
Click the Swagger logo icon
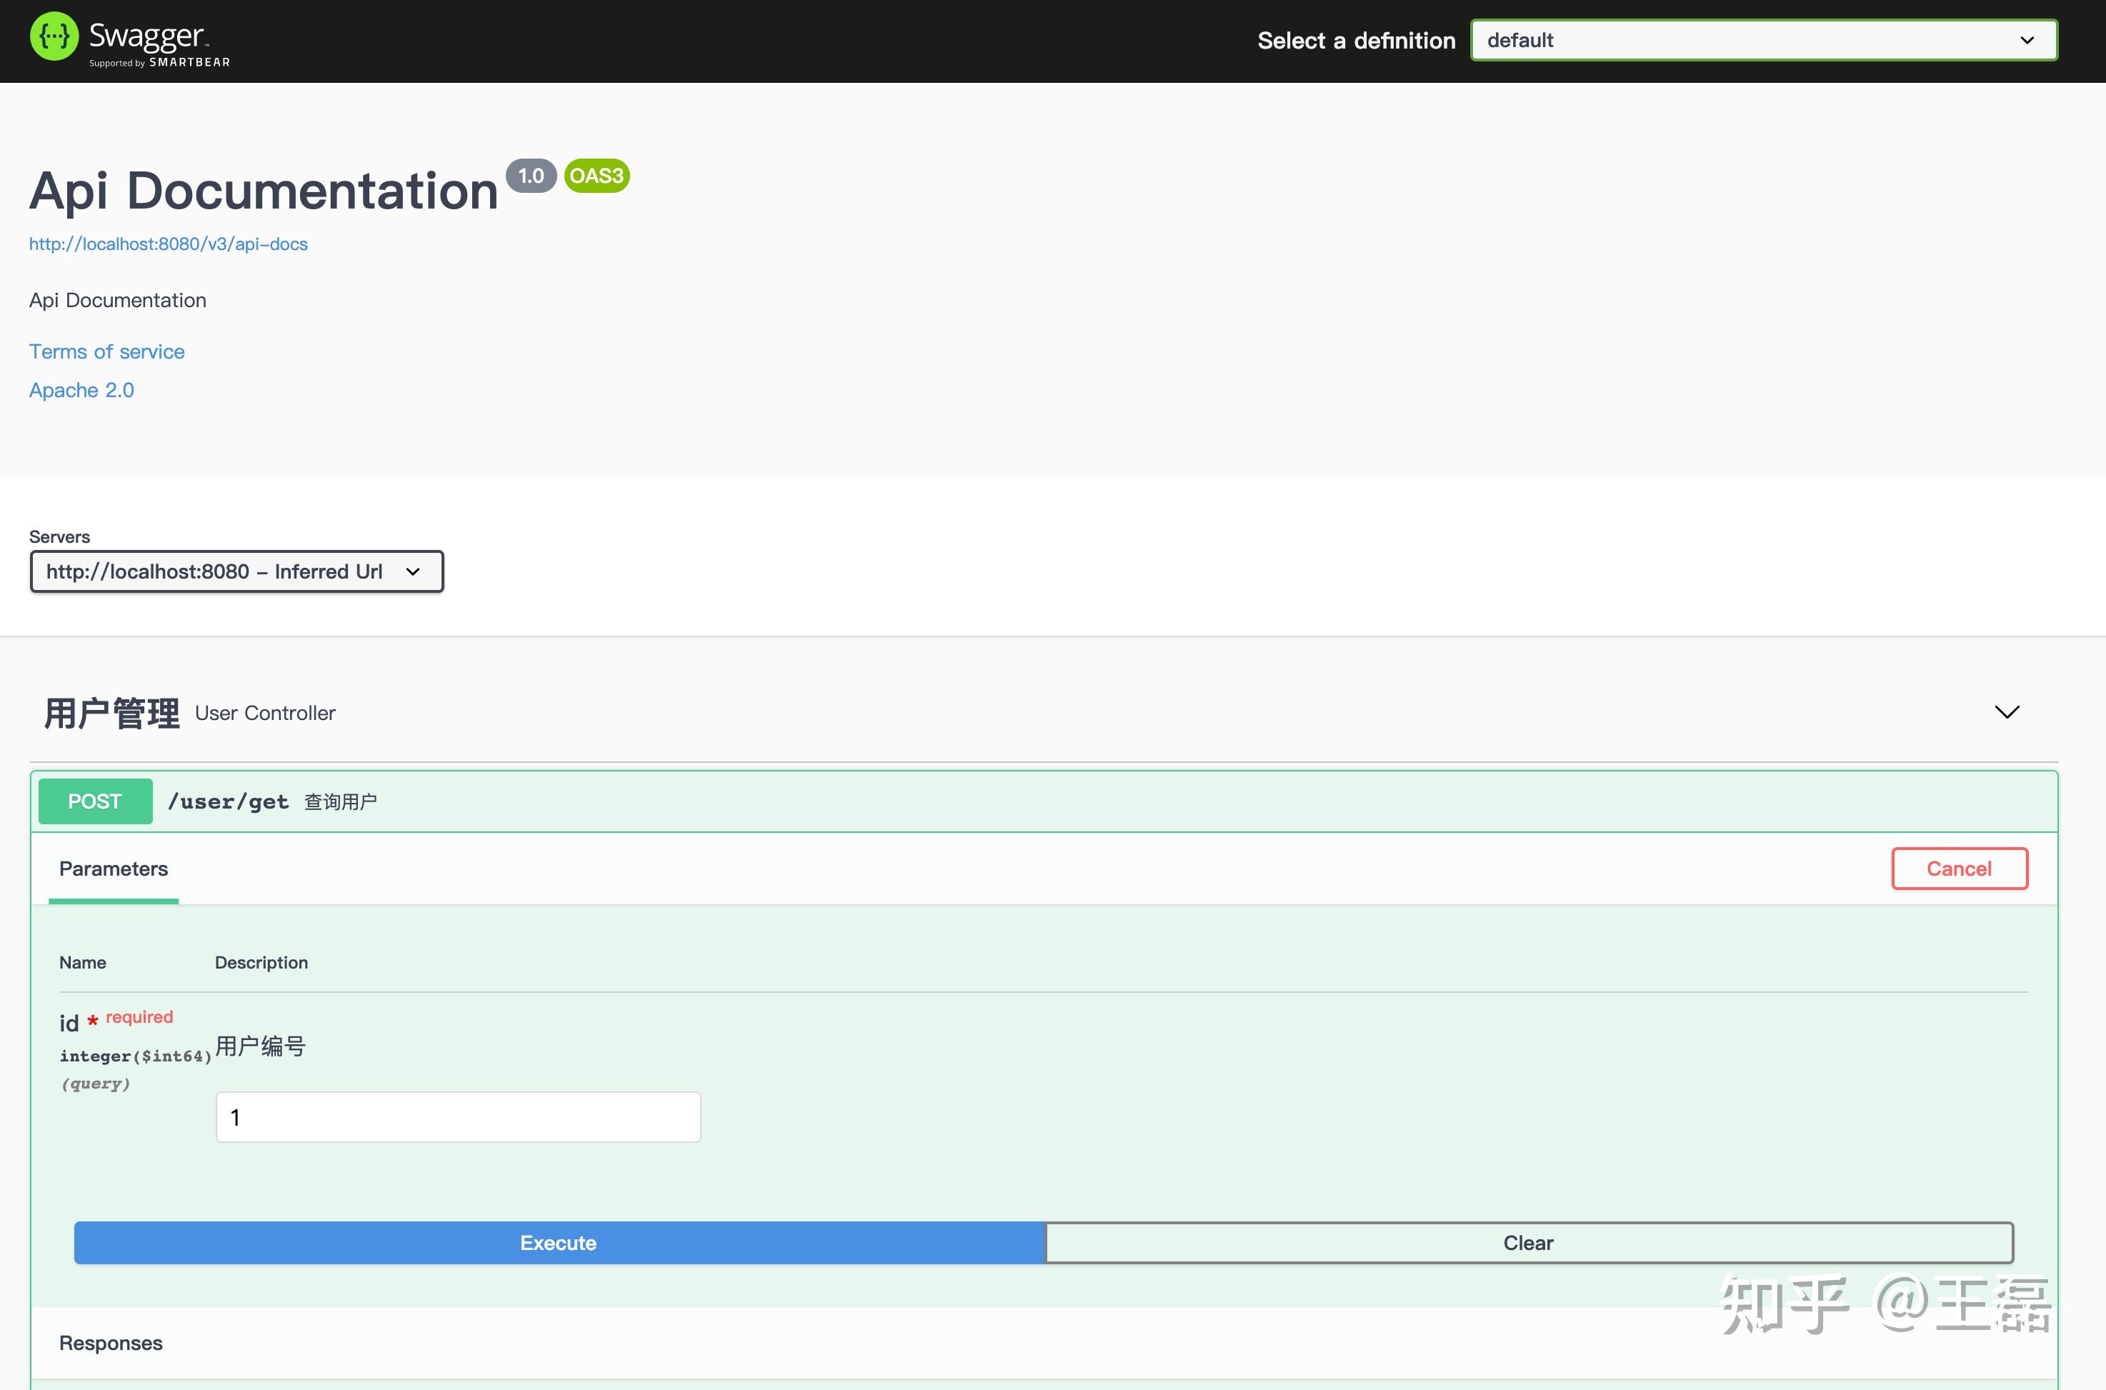coord(54,36)
